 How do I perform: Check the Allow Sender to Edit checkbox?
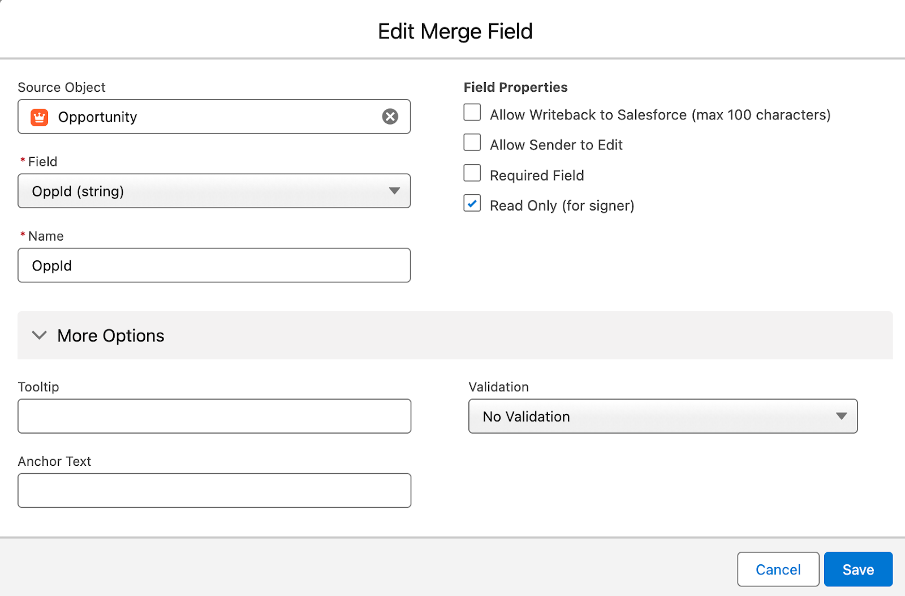[x=472, y=142]
